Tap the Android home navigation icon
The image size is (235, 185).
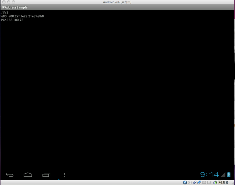pyautogui.click(x=28, y=175)
